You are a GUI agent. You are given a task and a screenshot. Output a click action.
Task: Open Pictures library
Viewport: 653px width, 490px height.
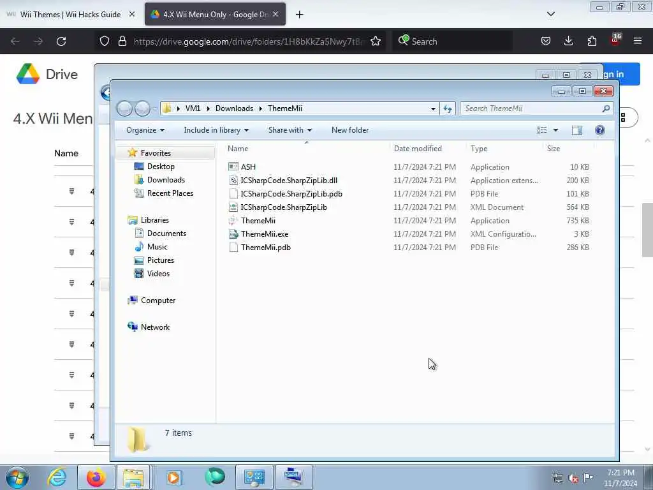coord(160,260)
